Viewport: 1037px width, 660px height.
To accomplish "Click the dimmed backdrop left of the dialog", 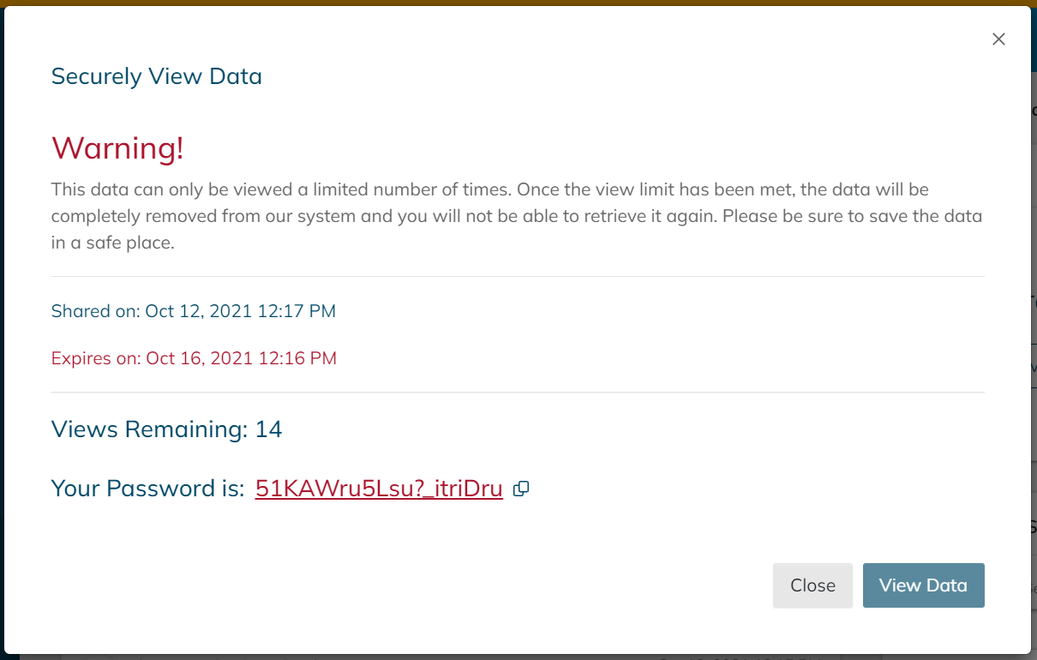I will pos(2,343).
